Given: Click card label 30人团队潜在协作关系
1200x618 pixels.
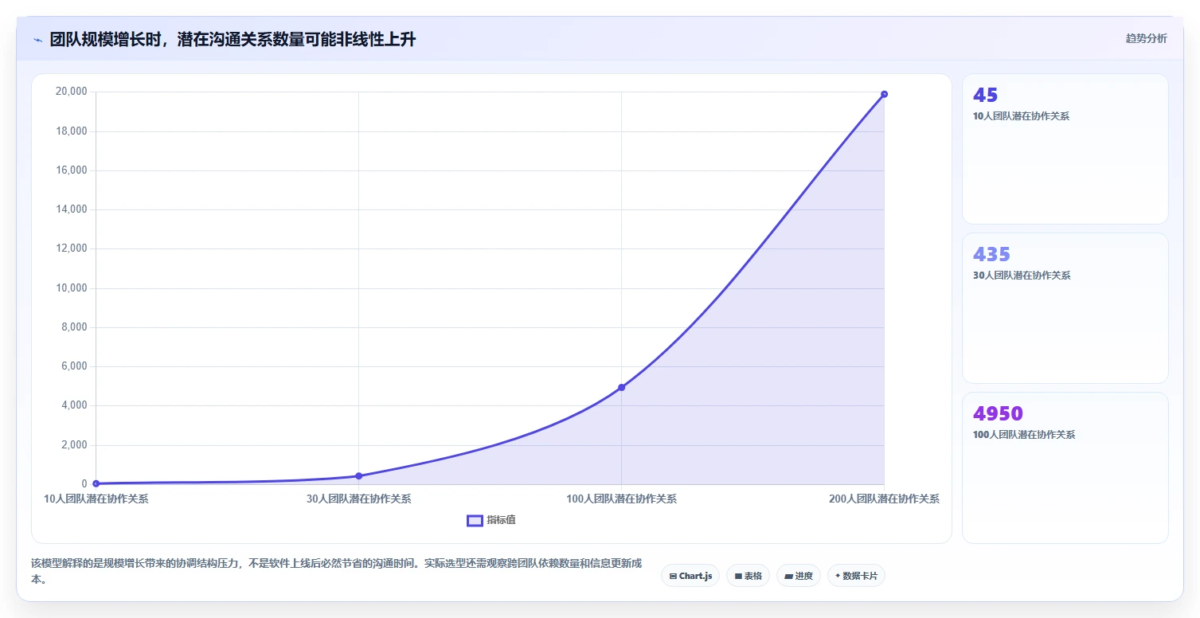Looking at the screenshot, I should click(1022, 276).
